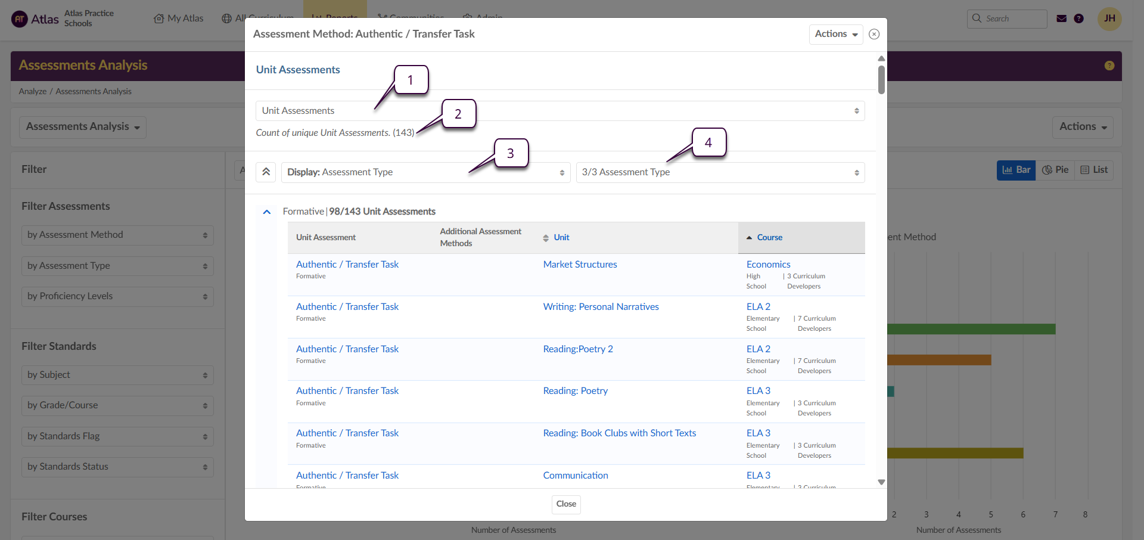Switch to Pie chart view
This screenshot has width=1144, height=540.
(x=1055, y=170)
